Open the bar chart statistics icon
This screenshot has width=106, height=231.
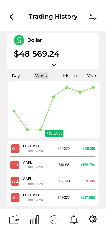point(35,219)
